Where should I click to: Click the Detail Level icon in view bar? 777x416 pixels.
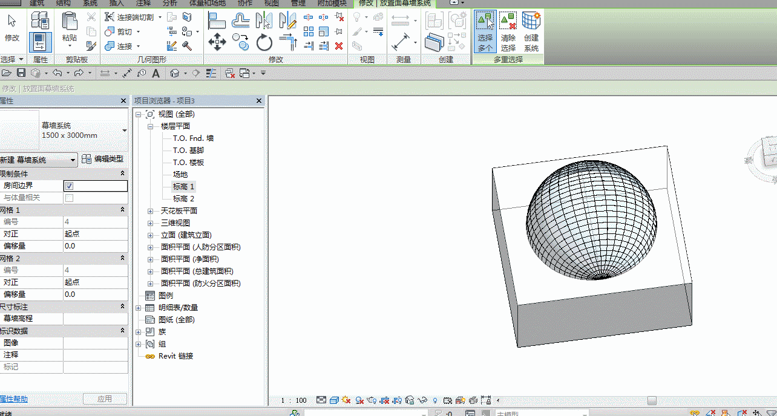tap(321, 400)
